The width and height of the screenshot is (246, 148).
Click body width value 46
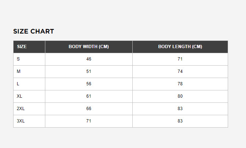point(89,59)
